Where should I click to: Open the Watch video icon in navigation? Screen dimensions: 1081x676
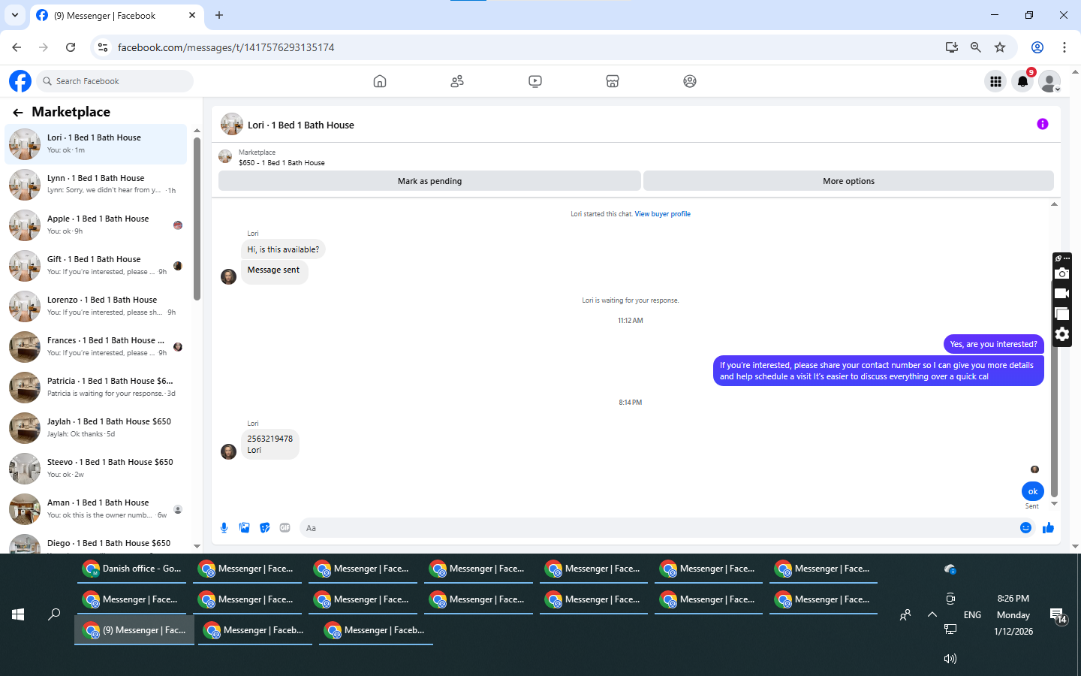(535, 81)
